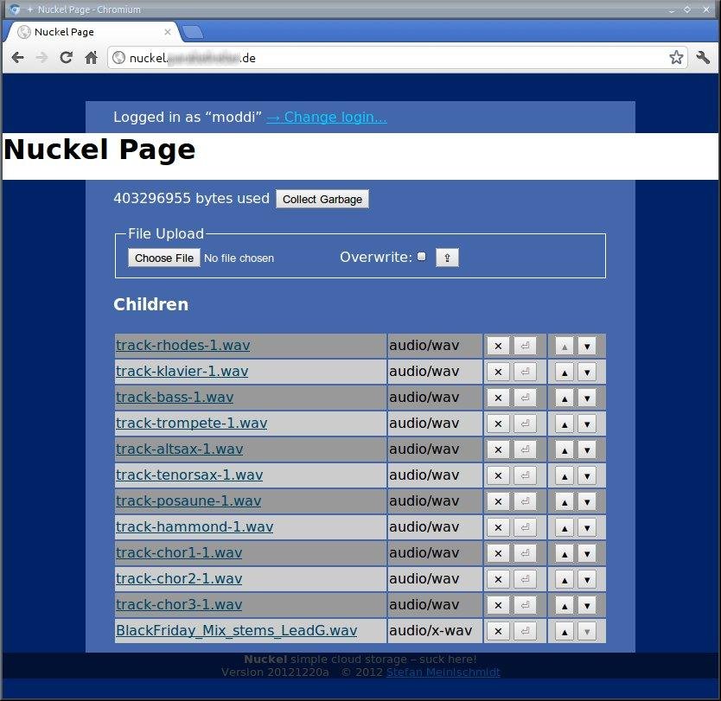Move track-bass-1.wav up with the ▲ arrow
721x701 pixels.
[565, 397]
